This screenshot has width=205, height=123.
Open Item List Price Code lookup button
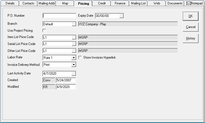[x=74, y=37]
